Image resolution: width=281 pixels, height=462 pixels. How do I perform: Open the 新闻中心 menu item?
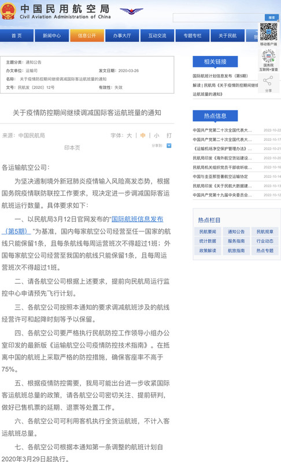click(51, 36)
